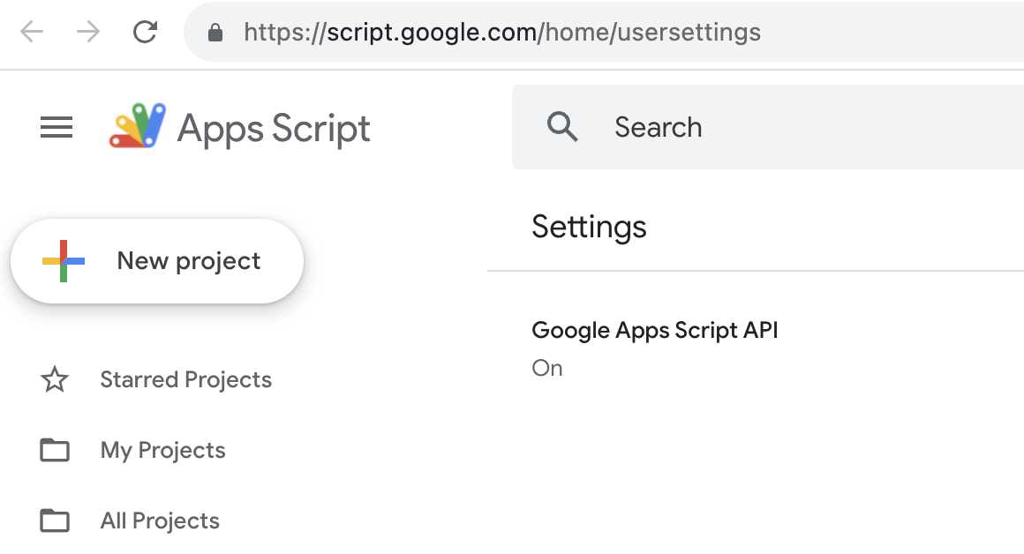This screenshot has height=554, width=1024.
Task: Click the magnifying glass search icon
Action: pos(562,127)
